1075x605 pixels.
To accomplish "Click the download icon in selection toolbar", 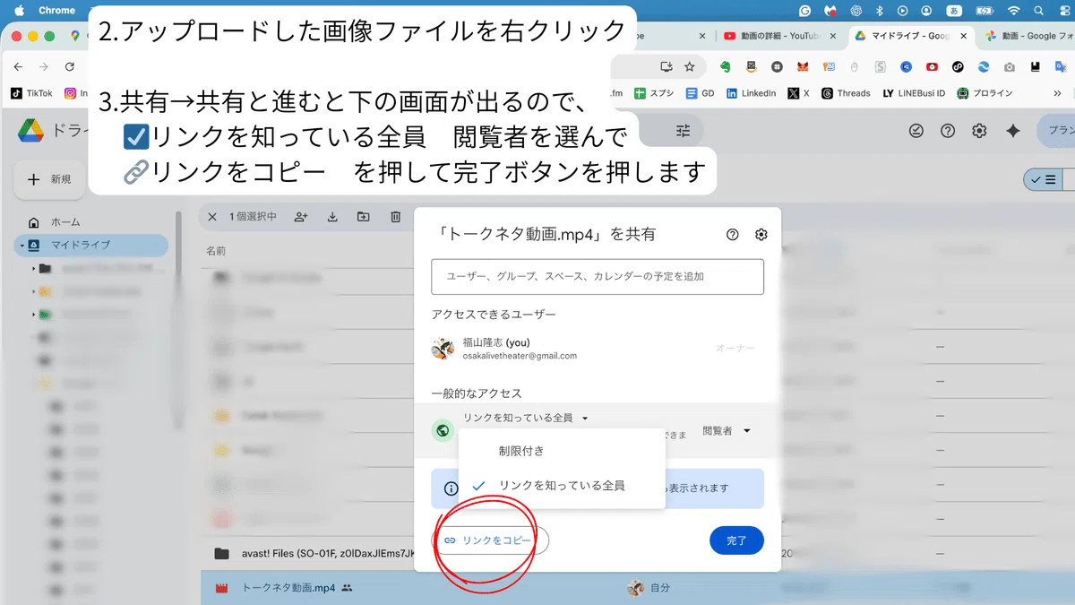I will click(332, 217).
